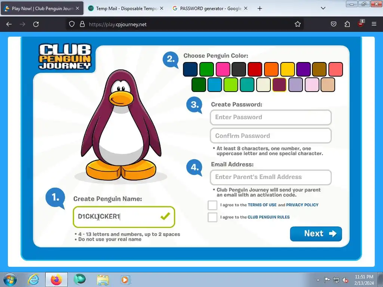The image size is (383, 287).
Task: Open the Pocket save icon
Action: point(333,24)
